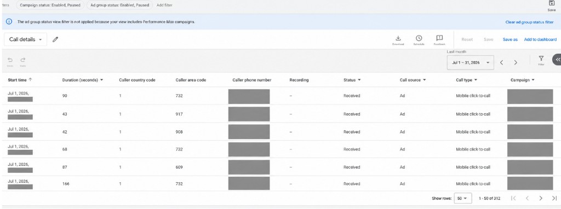
Task: Jump to last page of results
Action: click(554, 198)
